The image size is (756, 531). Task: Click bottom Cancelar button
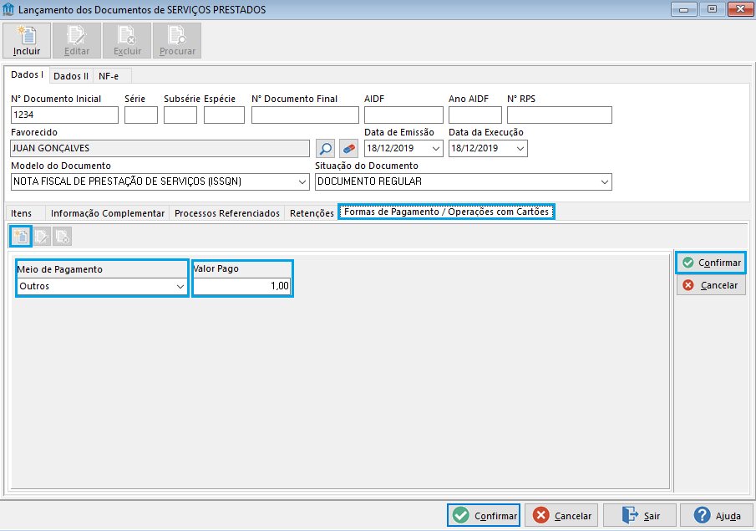tap(561, 516)
